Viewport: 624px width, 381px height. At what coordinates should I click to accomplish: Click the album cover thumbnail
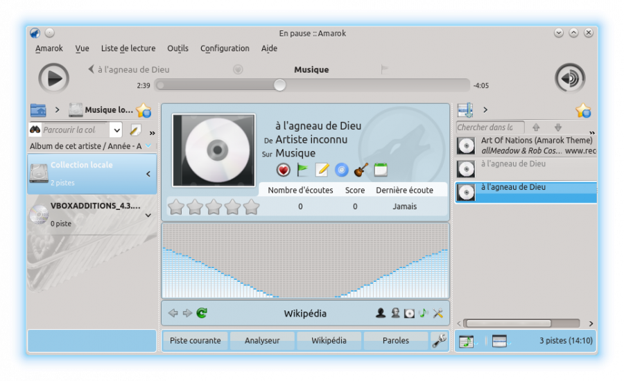tap(214, 150)
